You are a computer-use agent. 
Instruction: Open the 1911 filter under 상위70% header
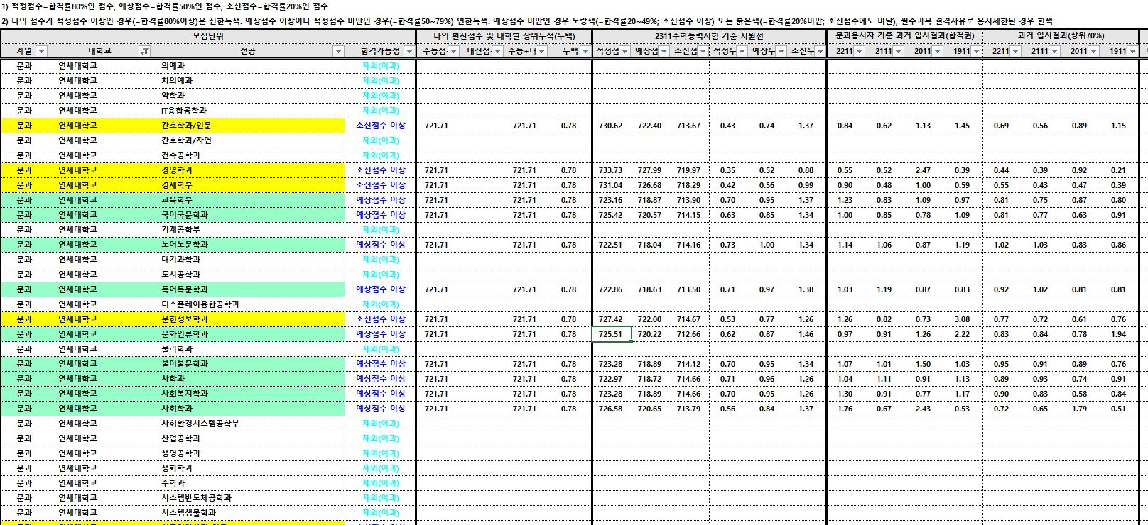point(1132,51)
